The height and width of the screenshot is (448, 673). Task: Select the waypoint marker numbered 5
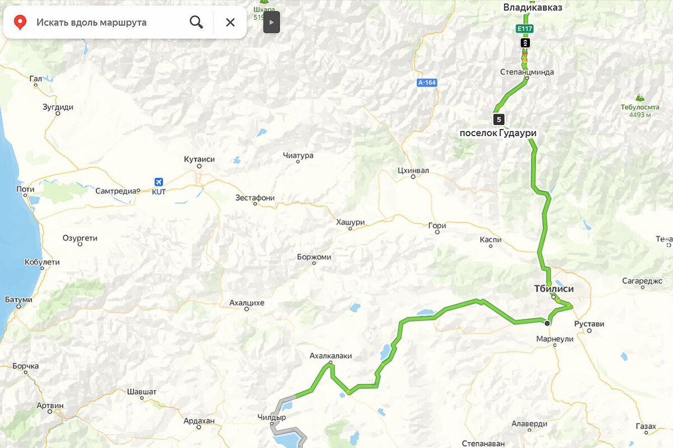pyautogui.click(x=499, y=119)
